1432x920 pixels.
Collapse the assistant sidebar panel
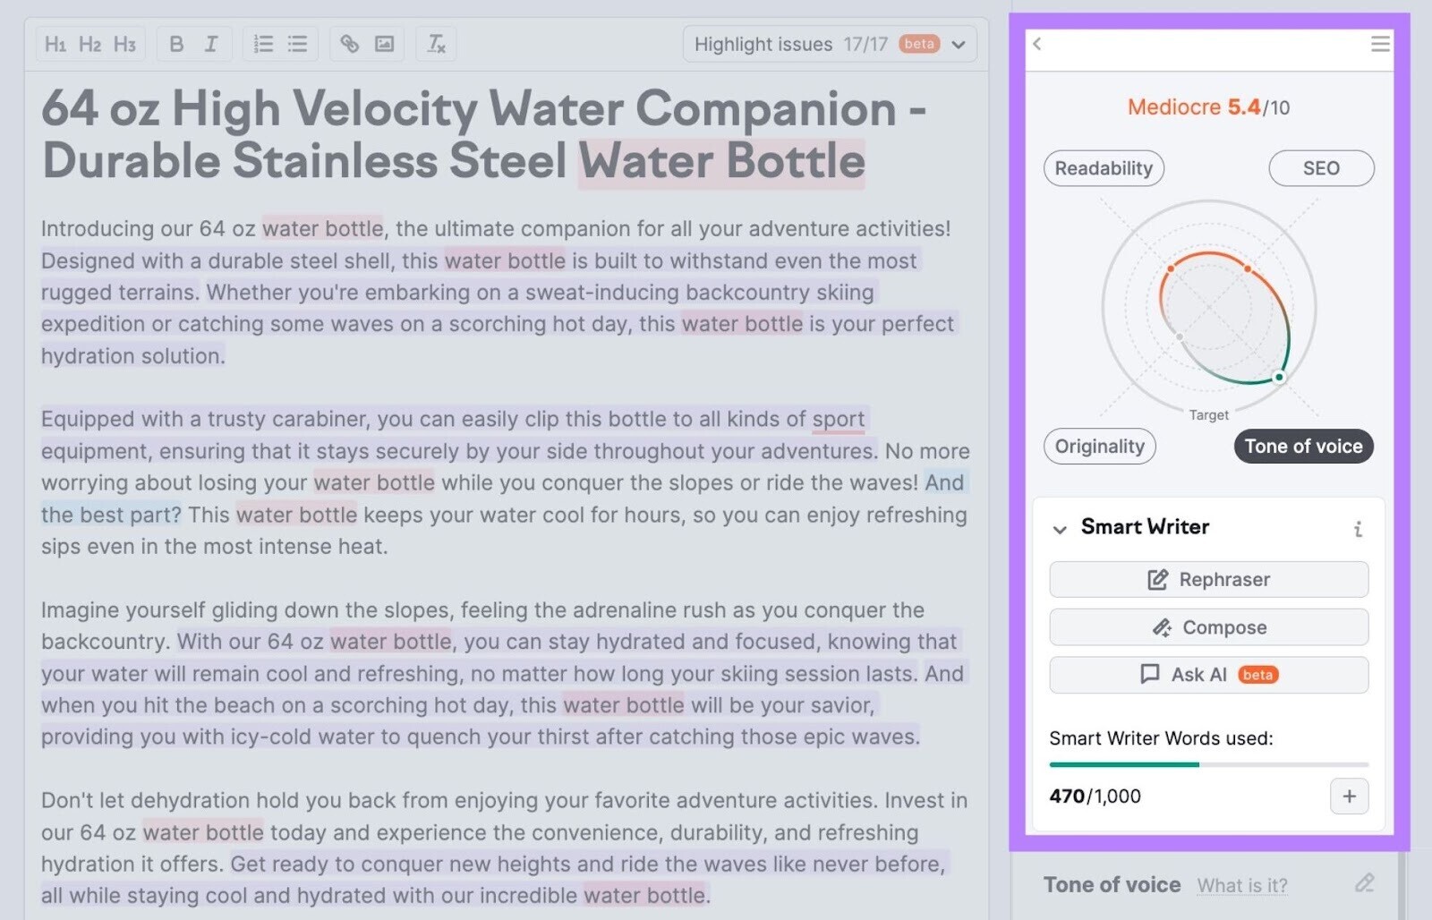point(1037,45)
